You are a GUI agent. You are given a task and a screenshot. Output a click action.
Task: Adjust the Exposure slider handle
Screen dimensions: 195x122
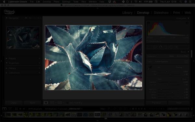point(169,82)
